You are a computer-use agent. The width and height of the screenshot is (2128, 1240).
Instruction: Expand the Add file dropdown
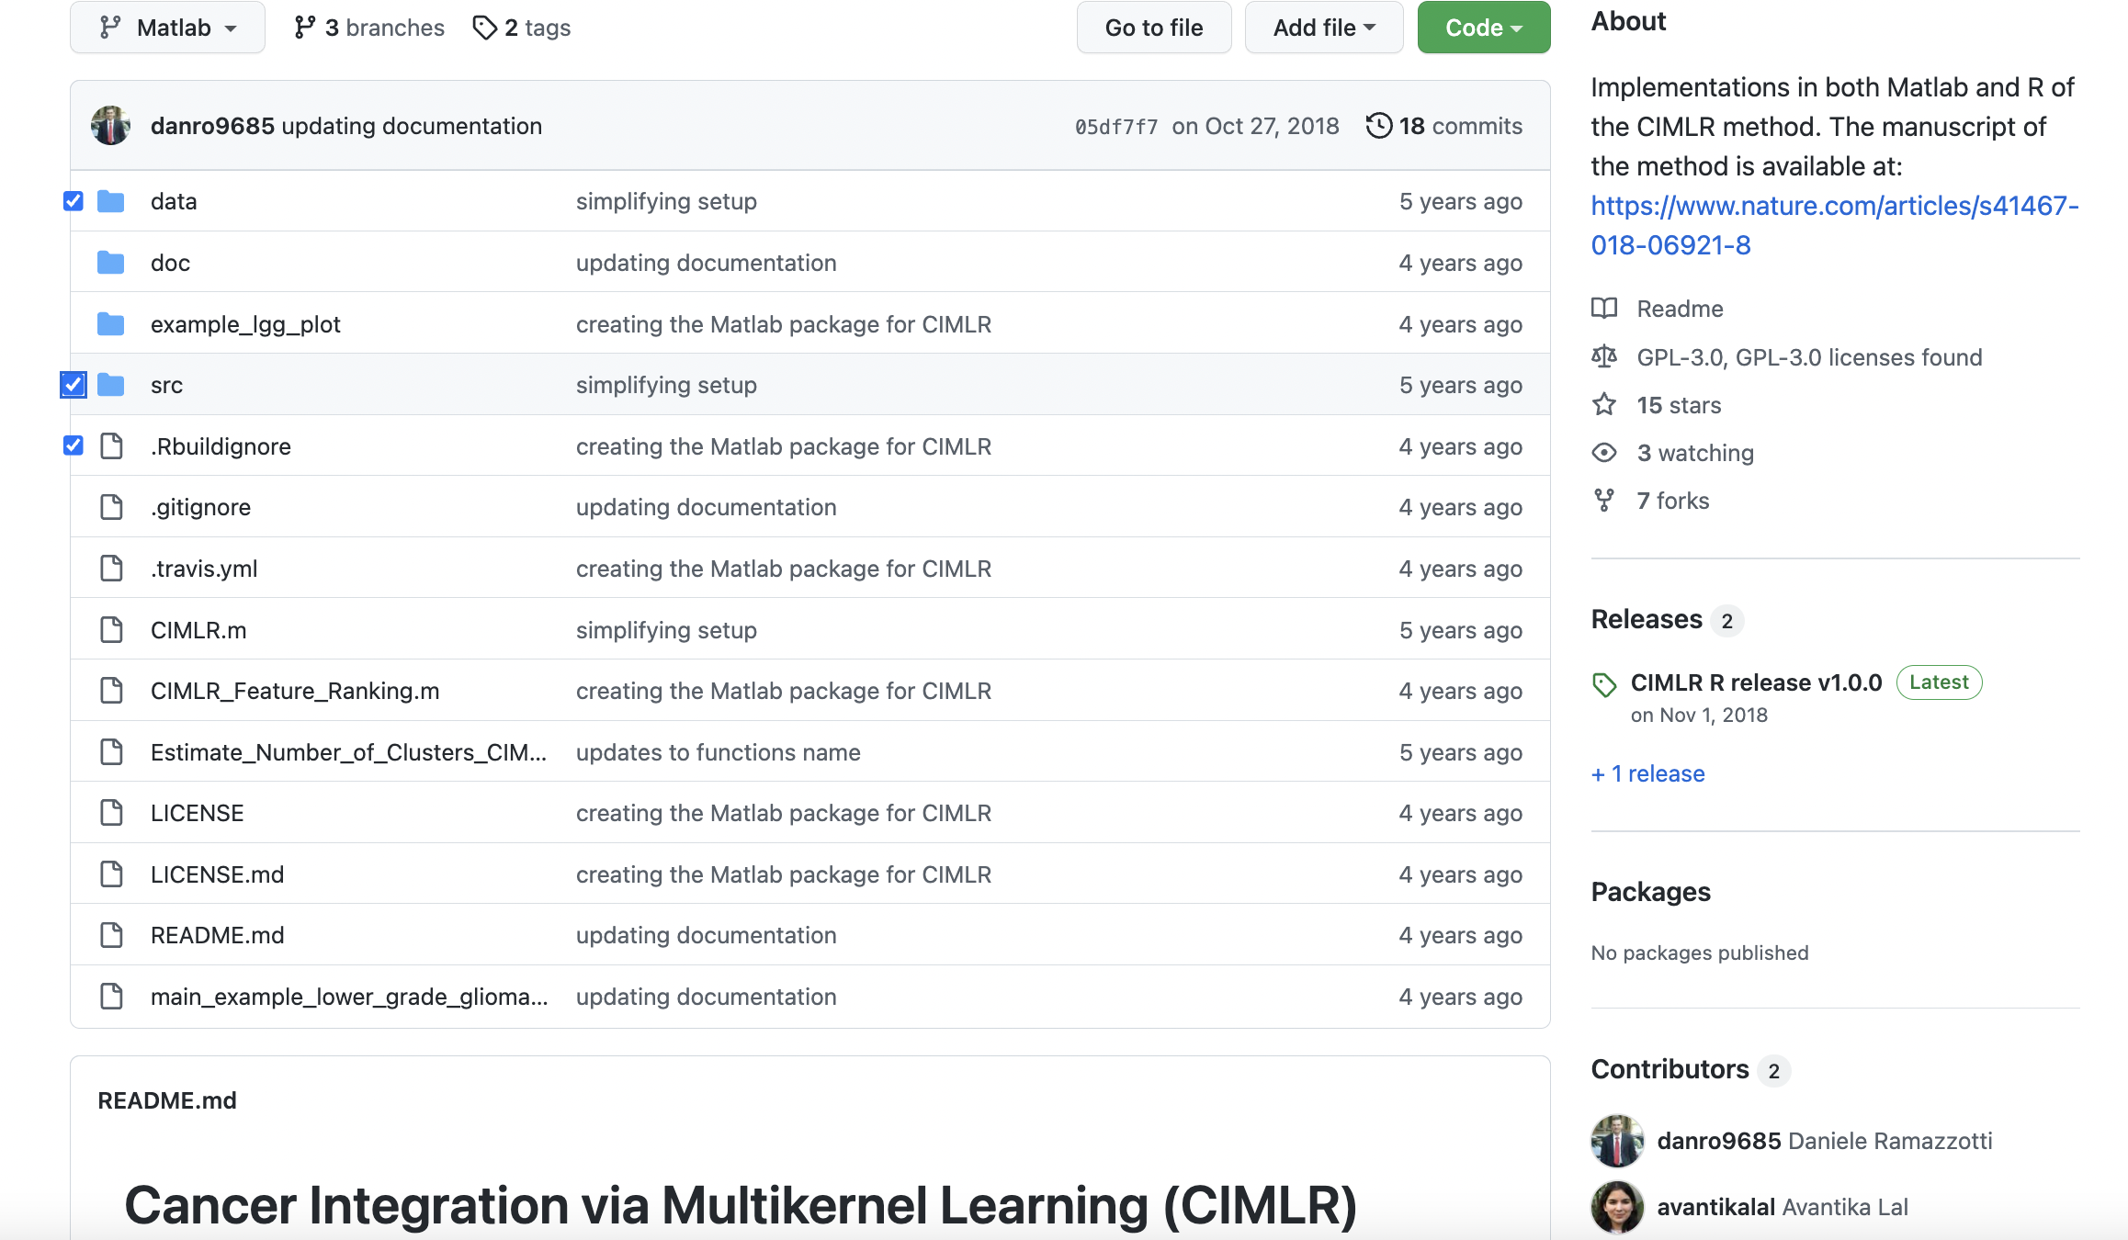(1323, 28)
